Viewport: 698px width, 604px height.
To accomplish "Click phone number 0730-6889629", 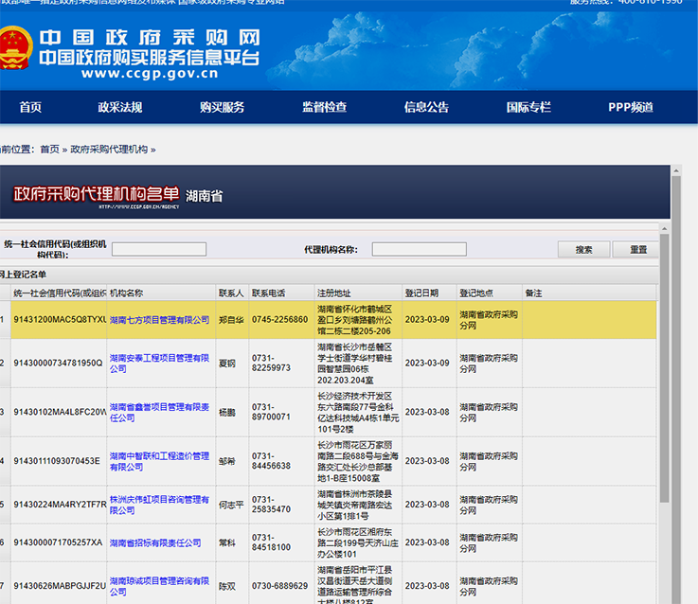I will coord(279,586).
